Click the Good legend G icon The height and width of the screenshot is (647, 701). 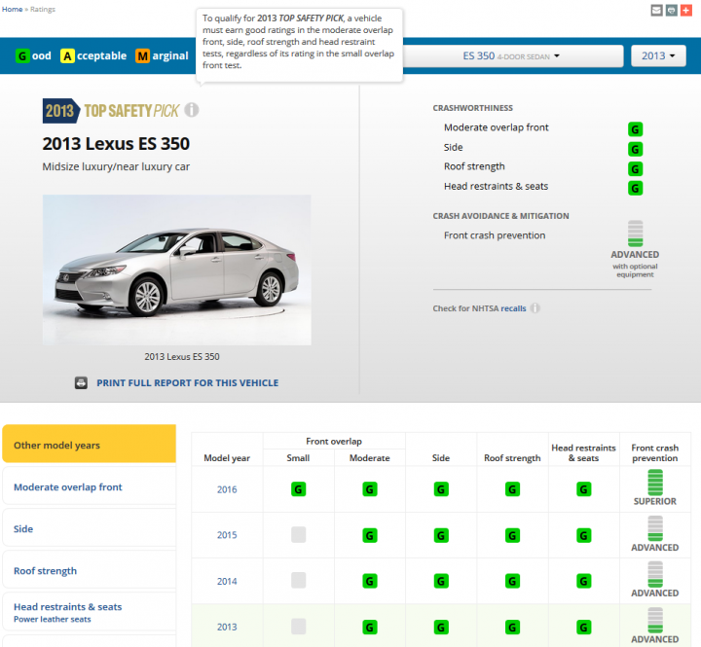(21, 55)
